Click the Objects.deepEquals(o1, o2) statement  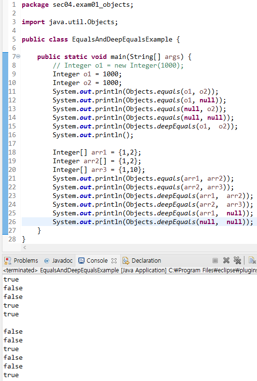[x=145, y=127]
